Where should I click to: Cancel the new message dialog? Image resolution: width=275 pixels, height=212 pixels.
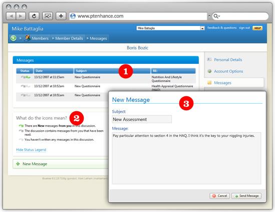pyautogui.click(x=219, y=196)
